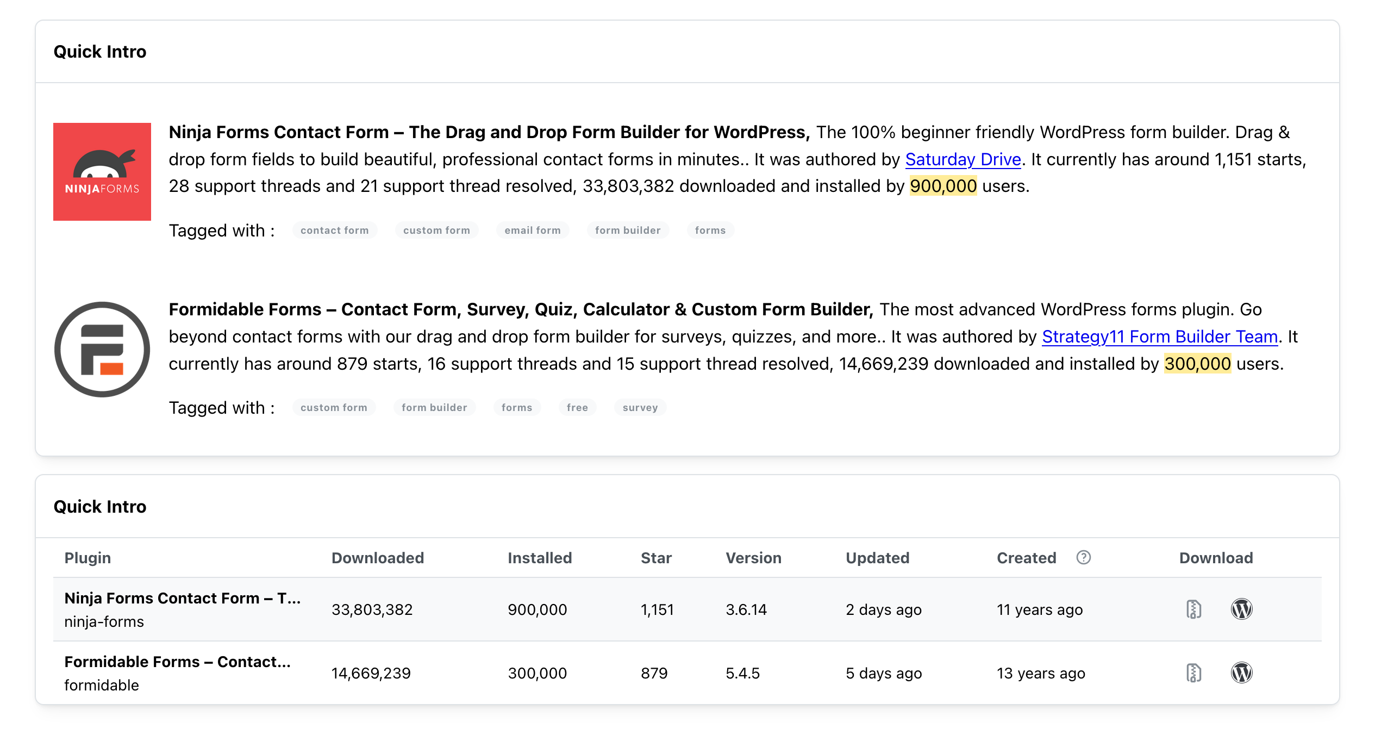
Task: Click the highlighted 300,000 in the intro paragraph
Action: click(1197, 363)
